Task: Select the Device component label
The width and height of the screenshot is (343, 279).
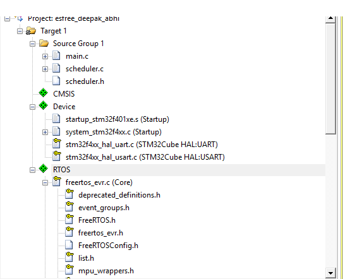Action: 64,107
